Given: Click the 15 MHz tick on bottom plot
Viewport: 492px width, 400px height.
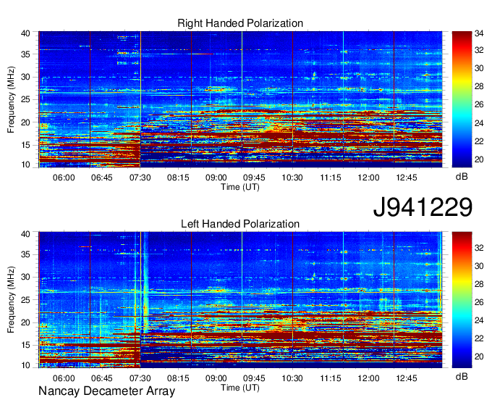Looking at the screenshot, I should point(25,345).
